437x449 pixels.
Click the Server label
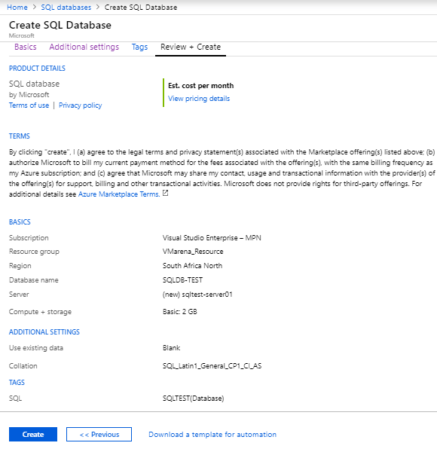pyautogui.click(x=19, y=295)
